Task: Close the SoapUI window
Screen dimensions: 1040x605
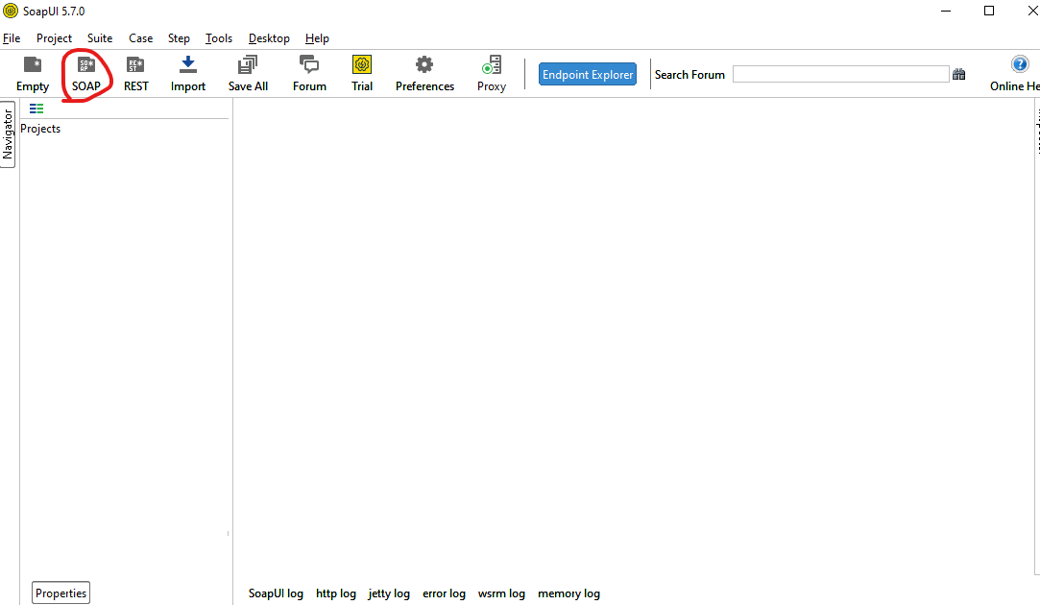Action: pos(1032,11)
